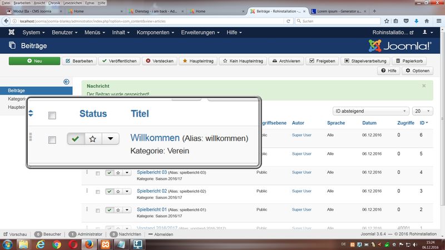Image resolution: width=445 pixels, height=250 pixels.
Task: Open the Firefox bookmarks library icon
Action: [395, 21]
